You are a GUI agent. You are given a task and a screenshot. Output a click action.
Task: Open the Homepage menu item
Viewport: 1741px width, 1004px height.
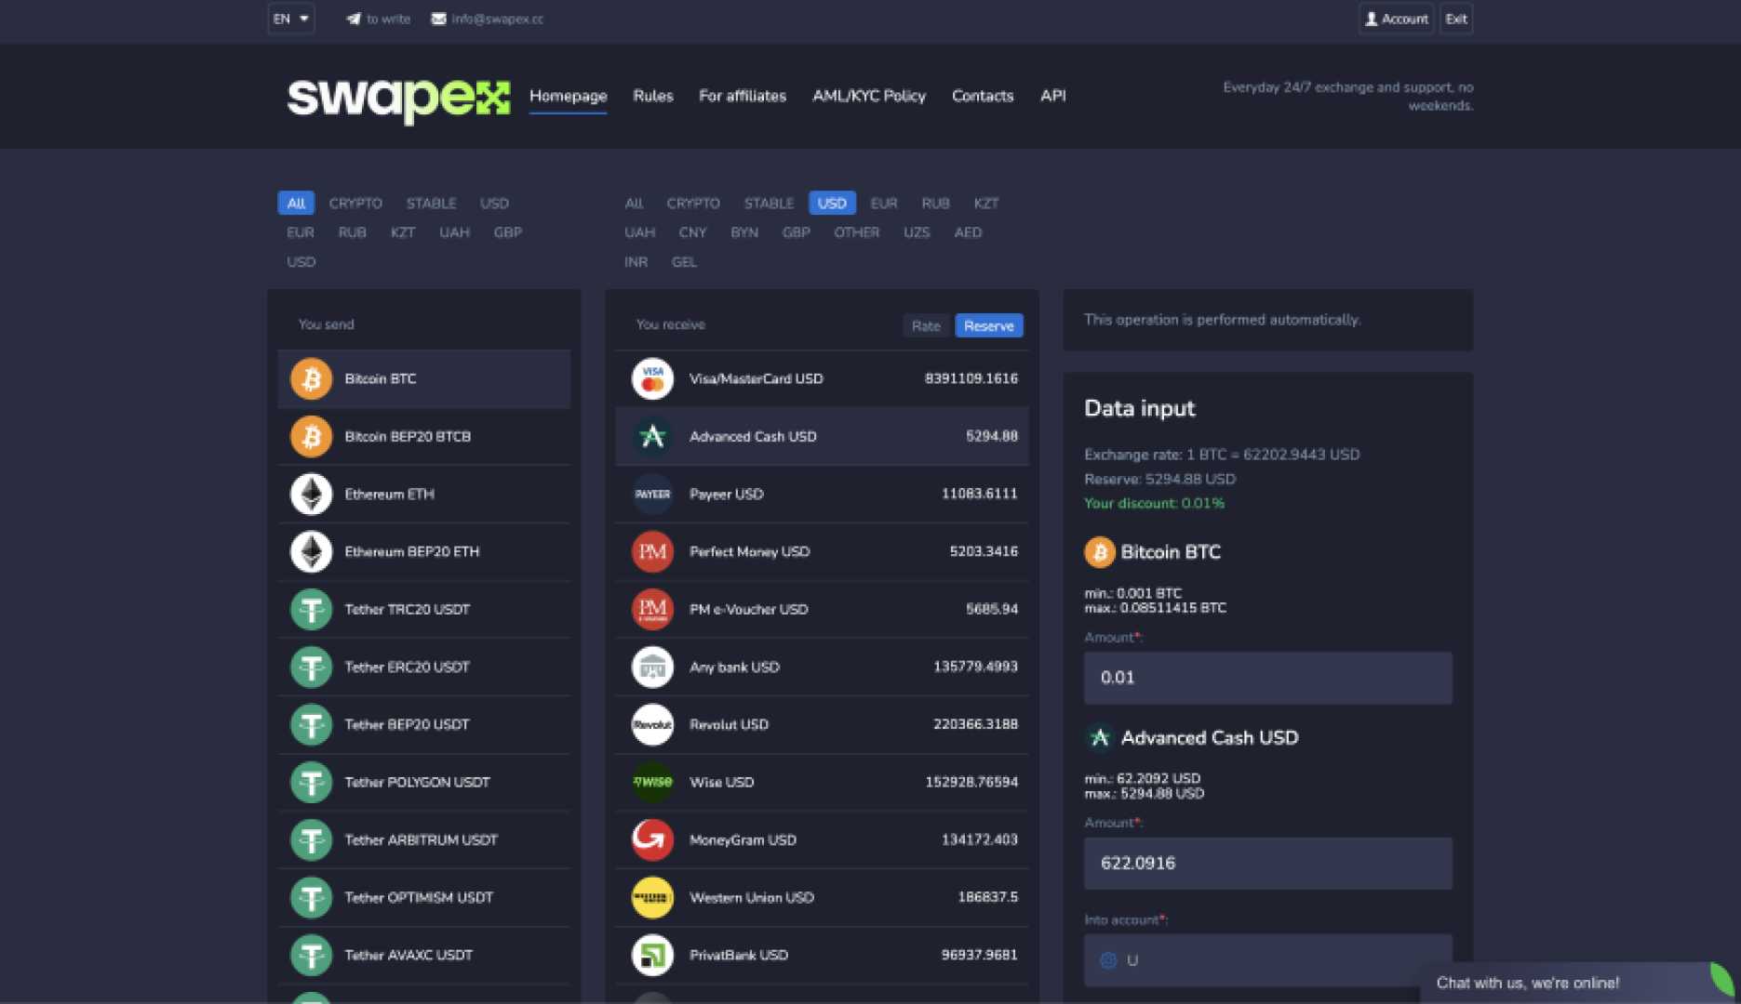coord(569,96)
